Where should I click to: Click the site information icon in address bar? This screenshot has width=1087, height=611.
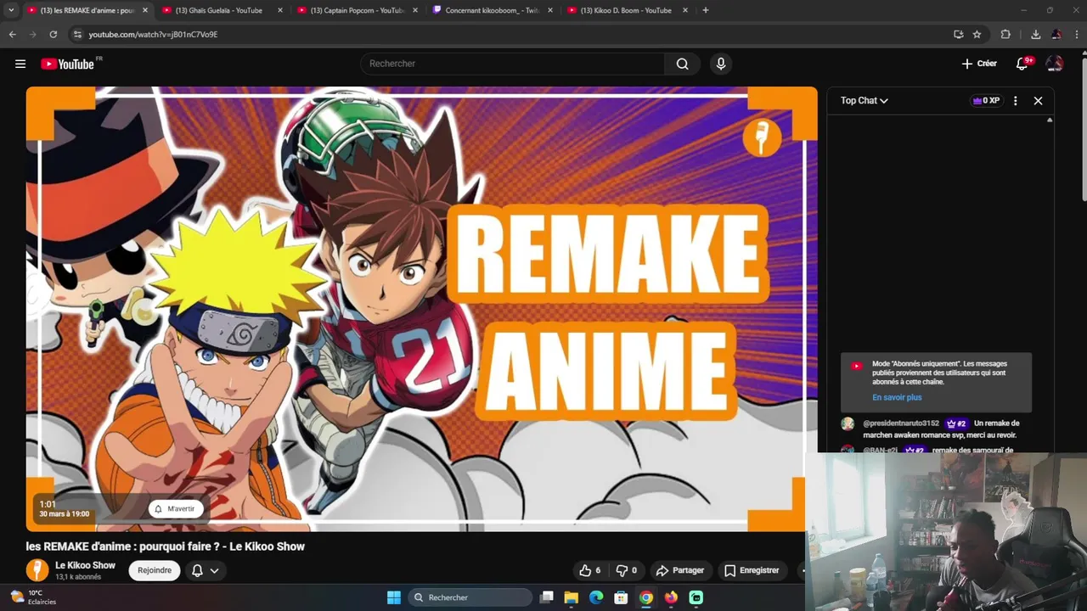pos(77,35)
